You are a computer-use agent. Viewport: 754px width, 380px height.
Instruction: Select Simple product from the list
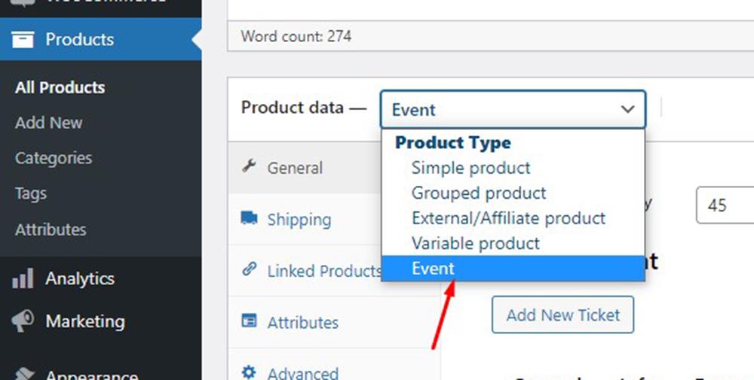[x=470, y=168]
